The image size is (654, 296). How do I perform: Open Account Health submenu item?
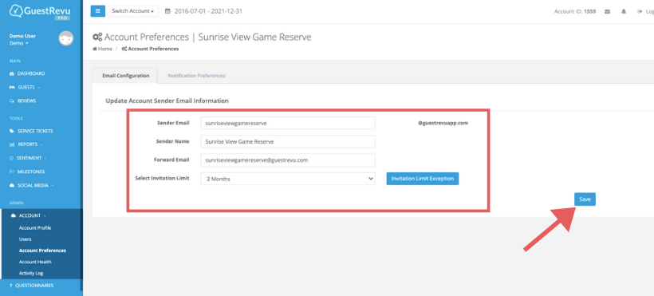[35, 262]
